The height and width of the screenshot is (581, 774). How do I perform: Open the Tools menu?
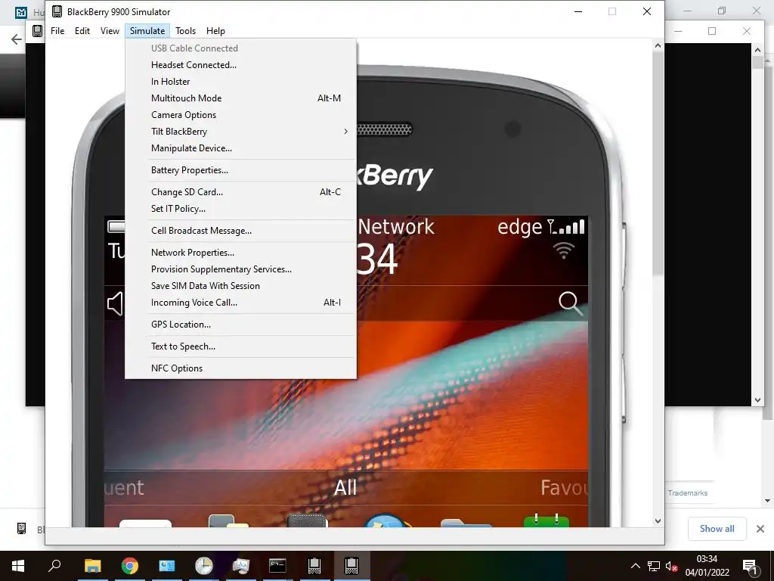[x=186, y=30]
